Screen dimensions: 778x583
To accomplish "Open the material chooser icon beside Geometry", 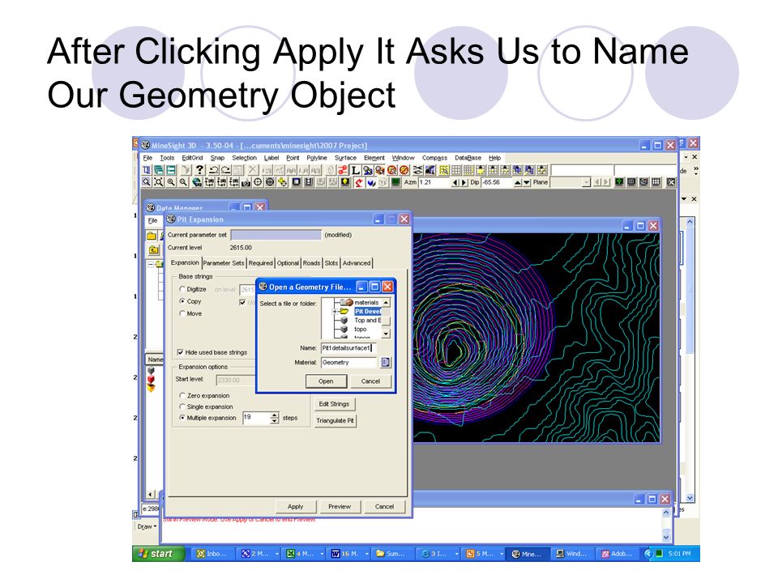I will (x=386, y=363).
